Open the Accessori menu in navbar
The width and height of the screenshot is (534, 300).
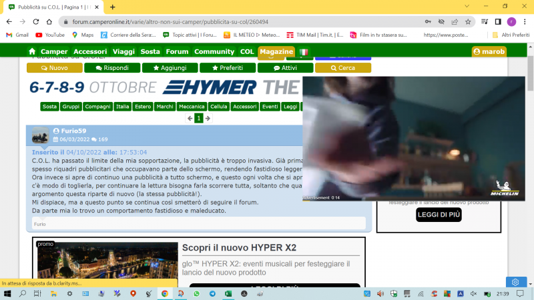pos(90,52)
